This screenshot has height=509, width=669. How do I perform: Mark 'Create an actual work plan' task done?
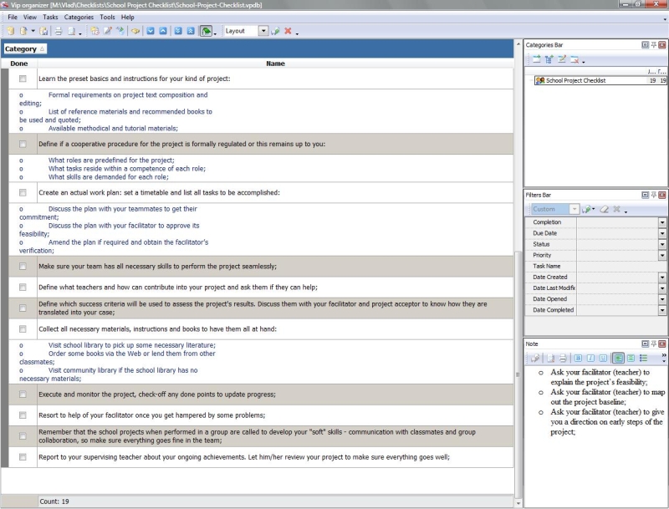[x=23, y=192]
